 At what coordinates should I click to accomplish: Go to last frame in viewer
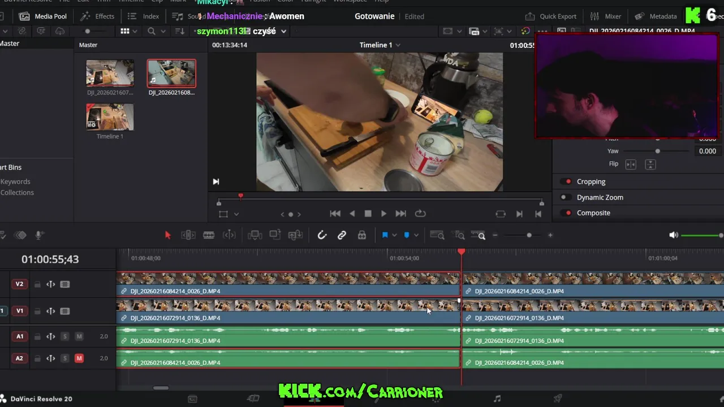tap(400, 214)
